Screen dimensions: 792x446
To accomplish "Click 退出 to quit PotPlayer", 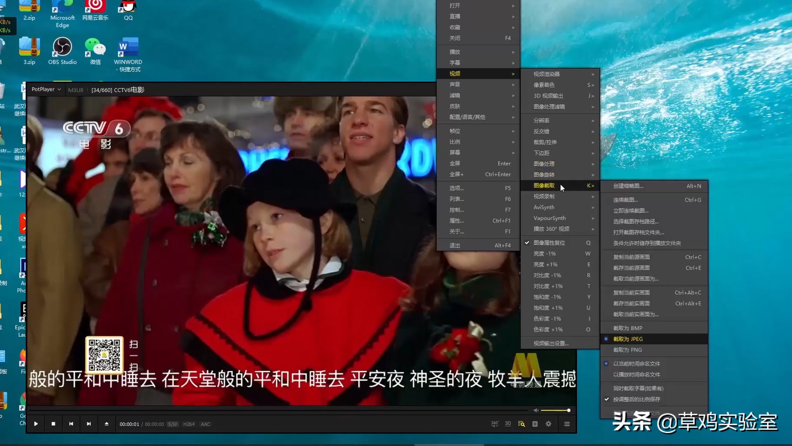I will [x=478, y=245].
